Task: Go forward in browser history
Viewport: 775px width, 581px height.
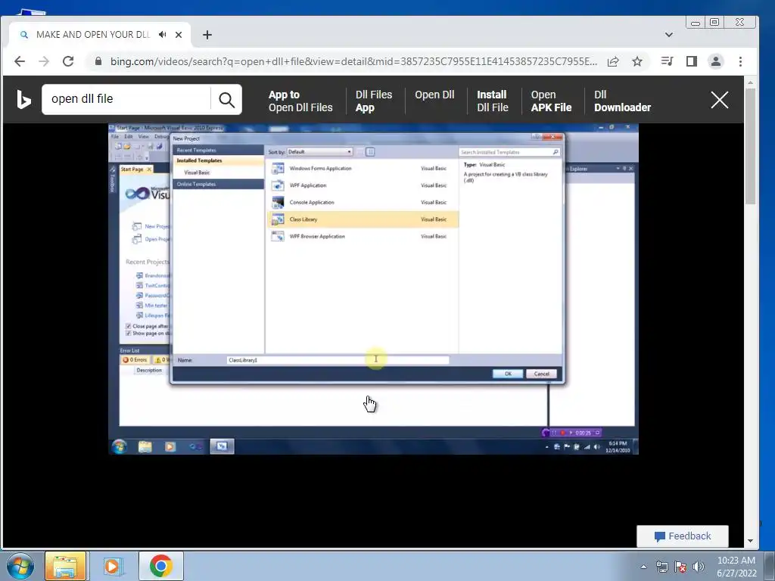Action: coord(44,61)
